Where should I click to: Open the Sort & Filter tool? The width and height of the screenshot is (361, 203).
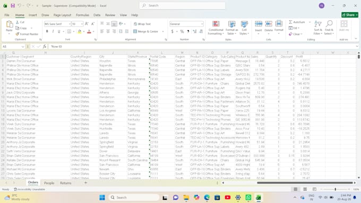(x=317, y=28)
